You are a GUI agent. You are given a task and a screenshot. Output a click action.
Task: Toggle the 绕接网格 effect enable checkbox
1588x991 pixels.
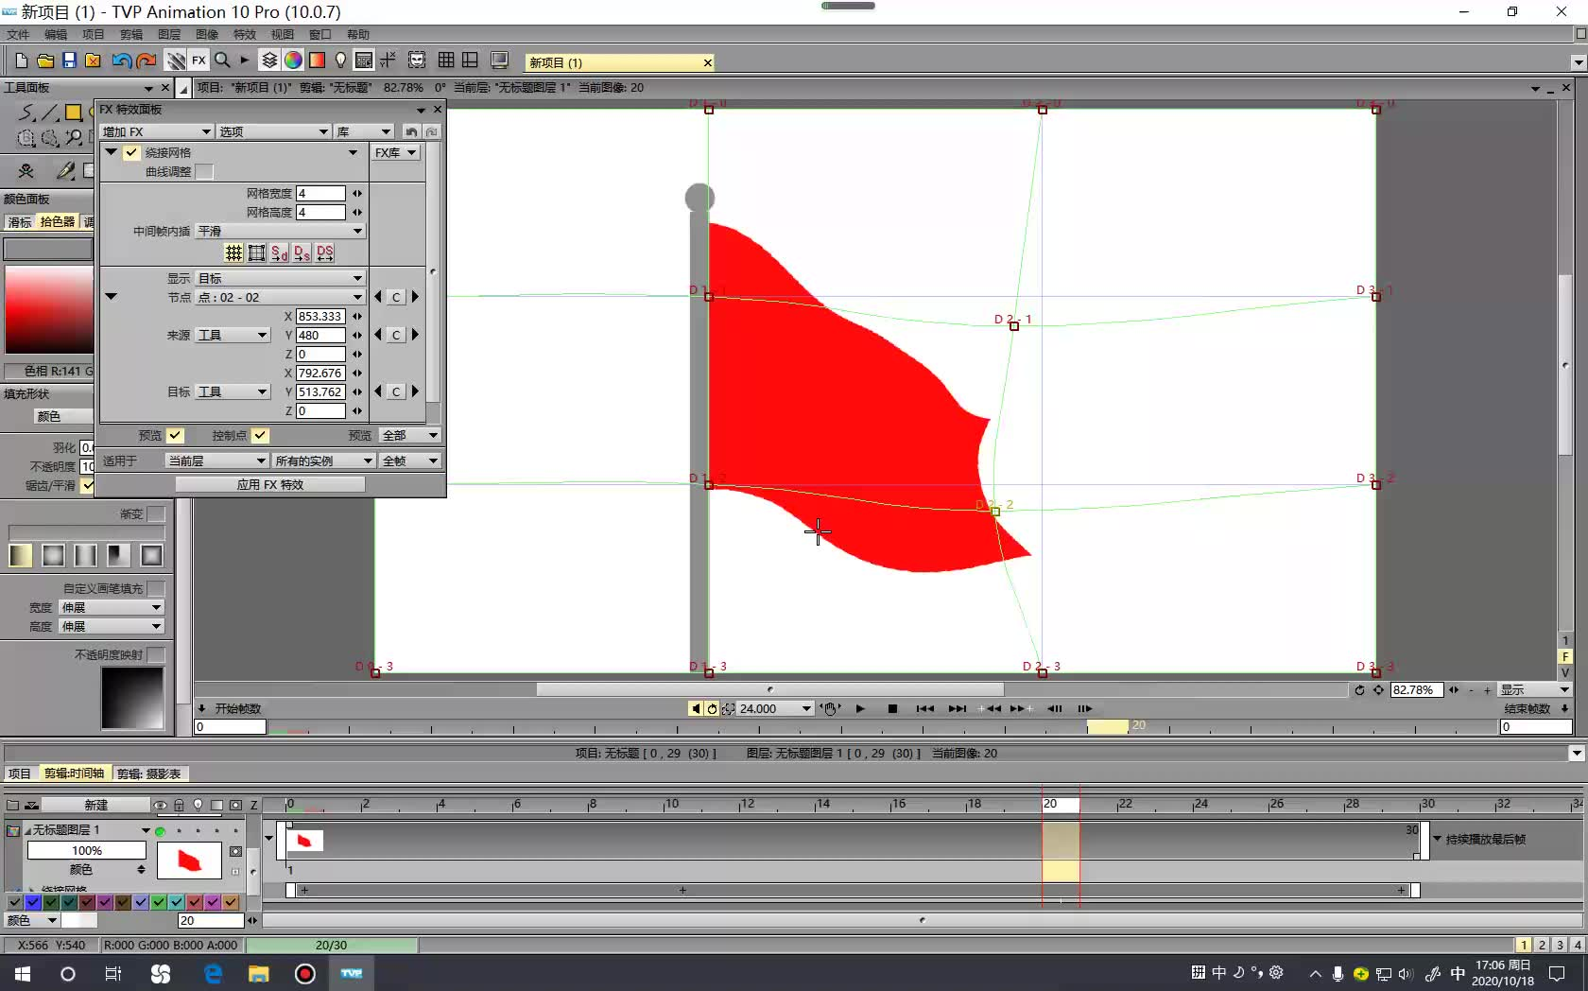tap(131, 152)
